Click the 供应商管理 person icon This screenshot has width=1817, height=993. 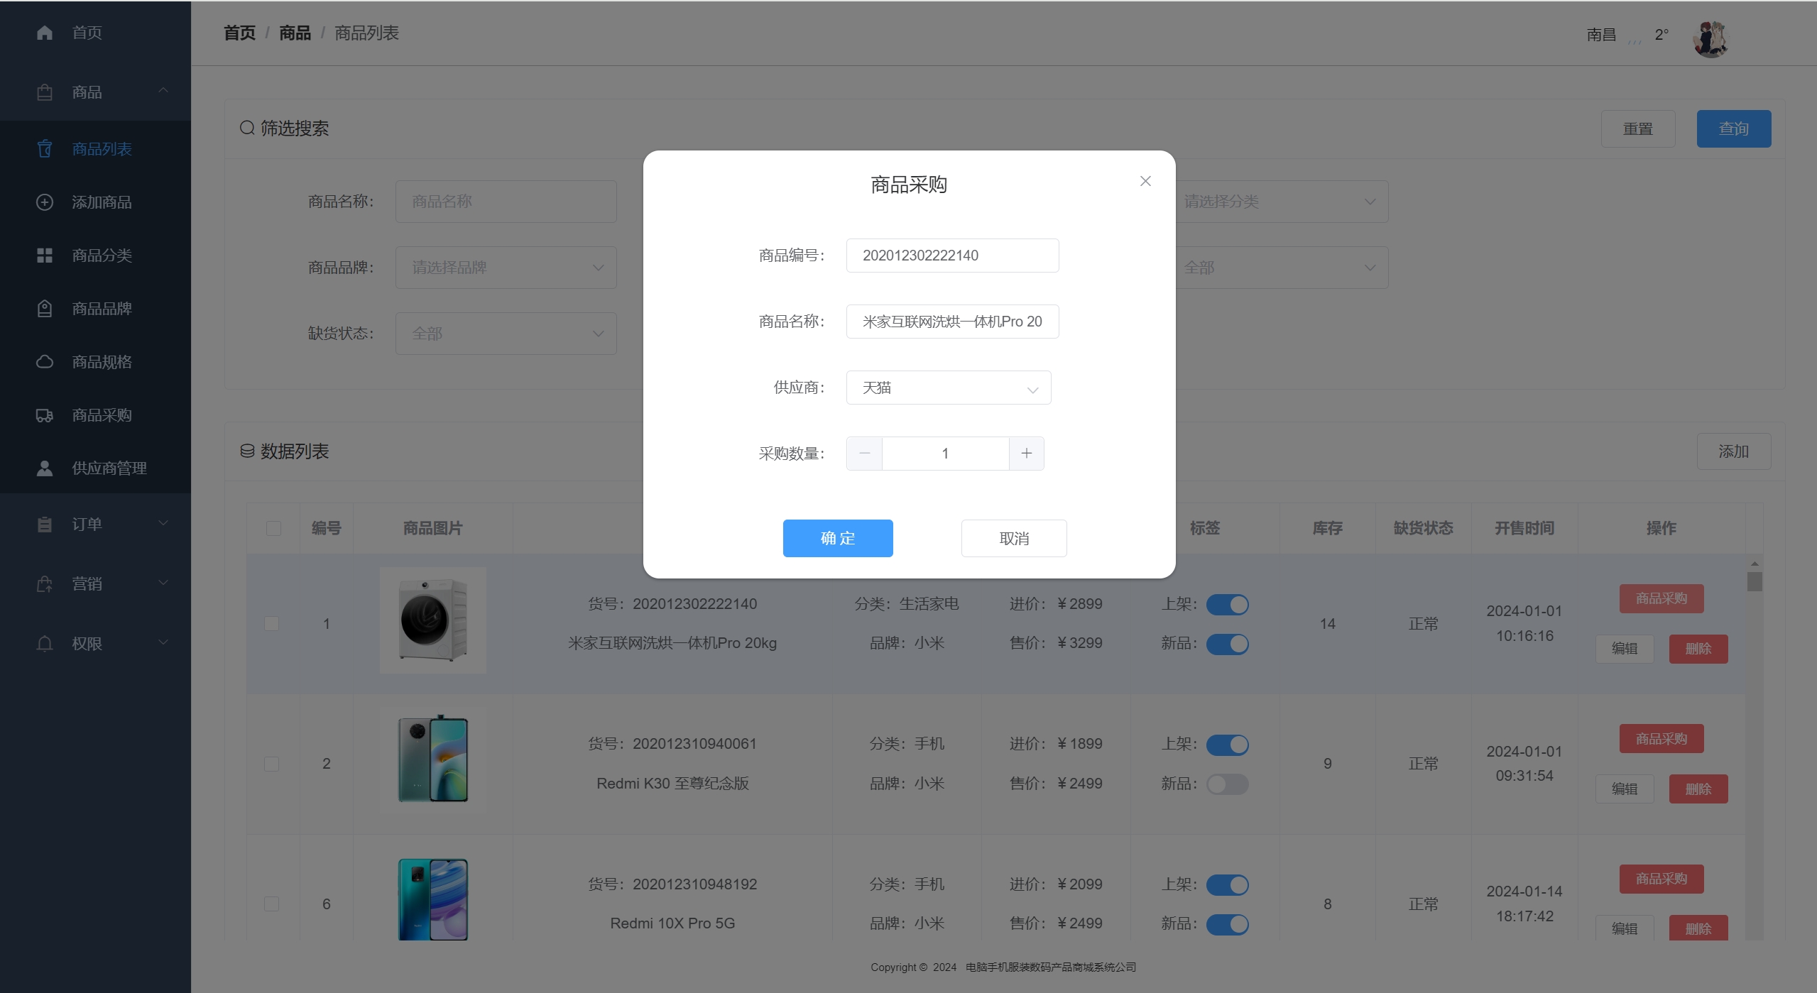pos(44,468)
